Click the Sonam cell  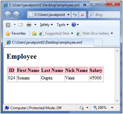coord(28,78)
